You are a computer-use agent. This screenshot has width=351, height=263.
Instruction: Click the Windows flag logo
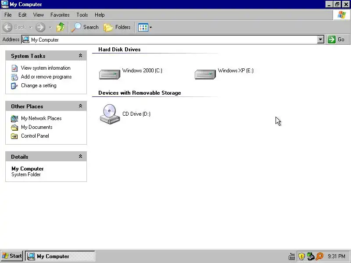tap(342, 15)
